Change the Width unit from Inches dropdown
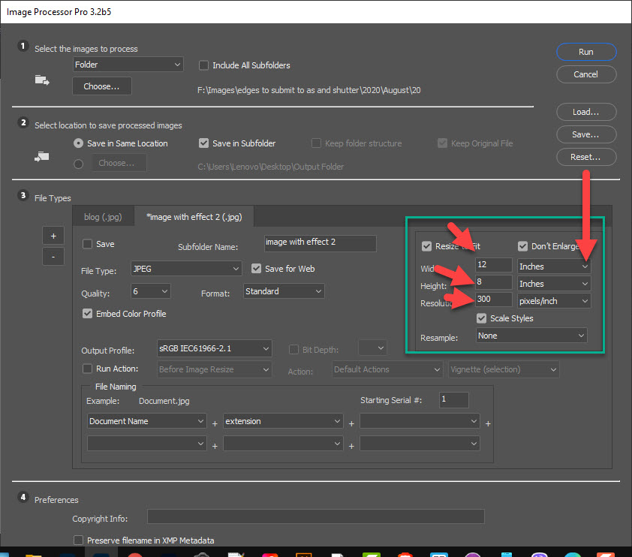The image size is (632, 557). (x=553, y=265)
